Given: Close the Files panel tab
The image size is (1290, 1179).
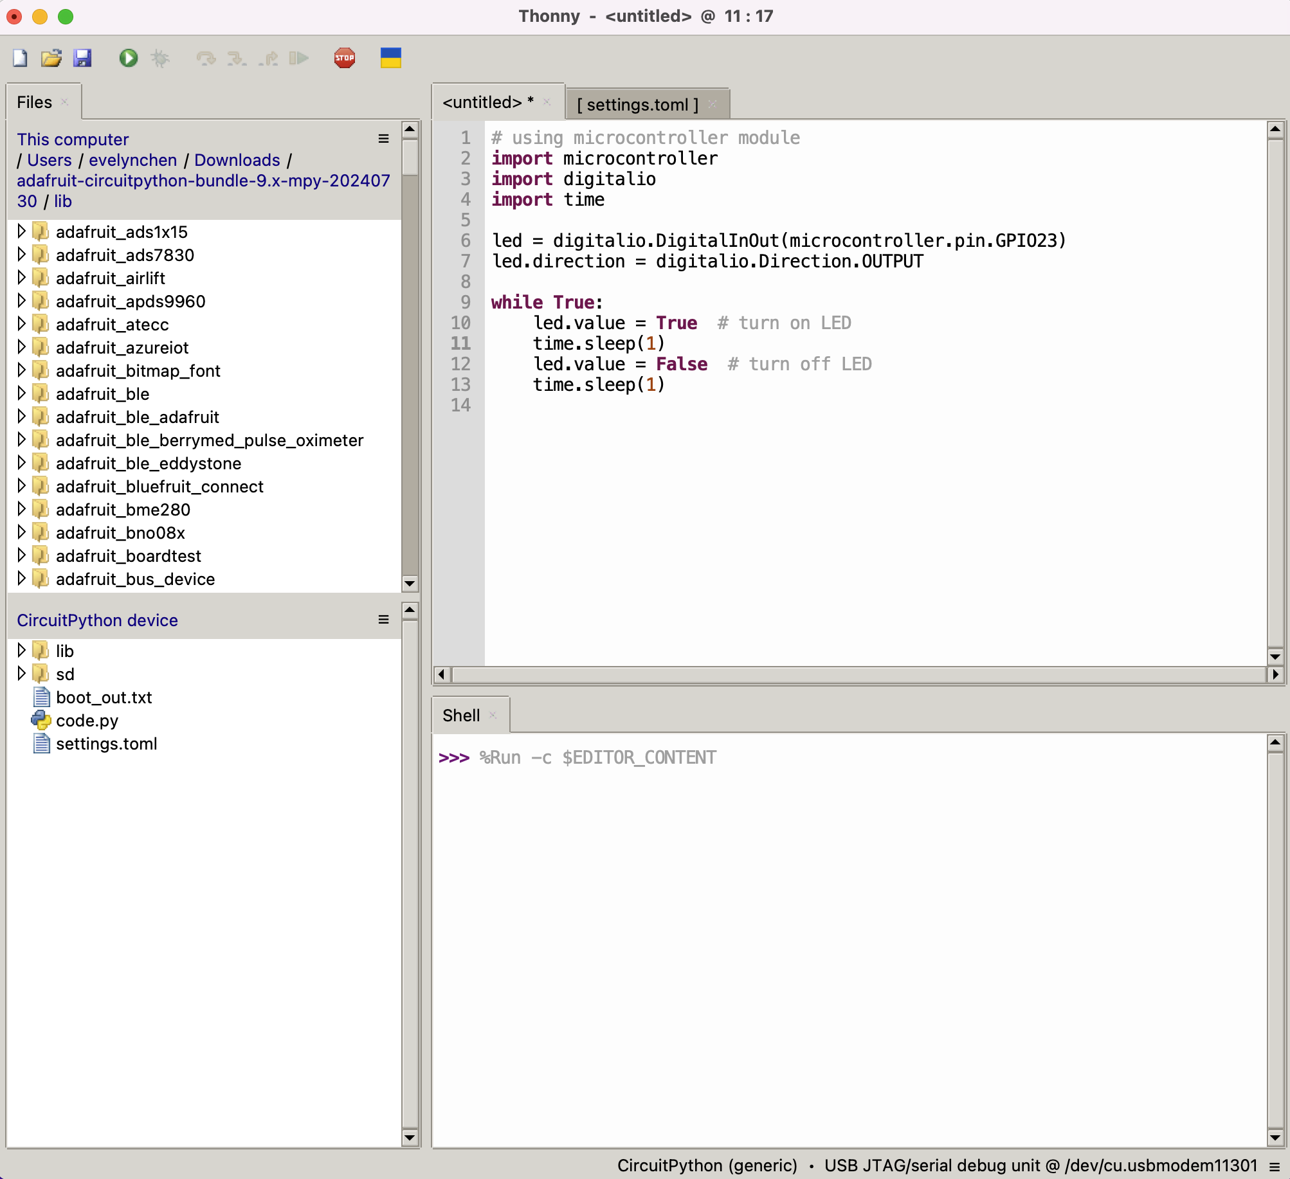Looking at the screenshot, I should pyautogui.click(x=64, y=102).
